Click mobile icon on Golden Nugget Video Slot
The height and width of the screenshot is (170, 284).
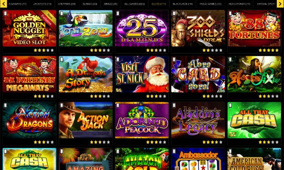pos(5,13)
